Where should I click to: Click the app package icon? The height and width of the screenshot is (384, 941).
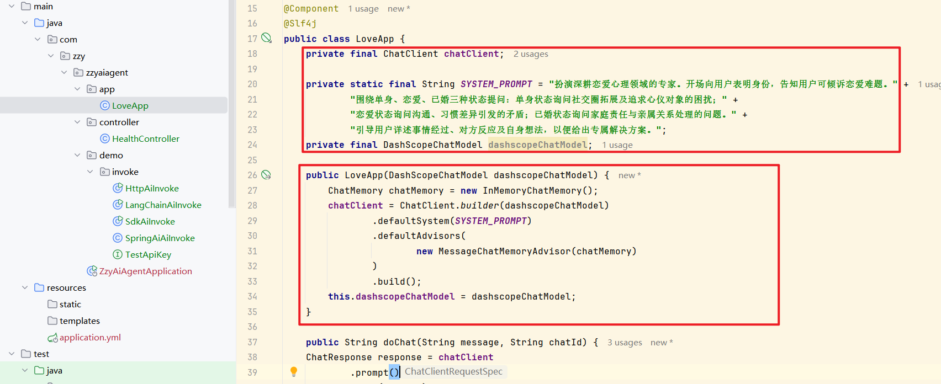pyautogui.click(x=92, y=89)
